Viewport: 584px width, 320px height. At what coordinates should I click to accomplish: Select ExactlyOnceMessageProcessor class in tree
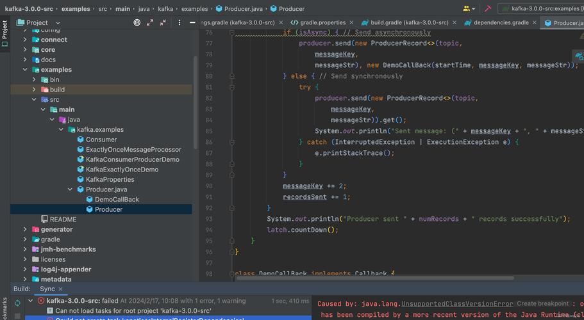133,149
